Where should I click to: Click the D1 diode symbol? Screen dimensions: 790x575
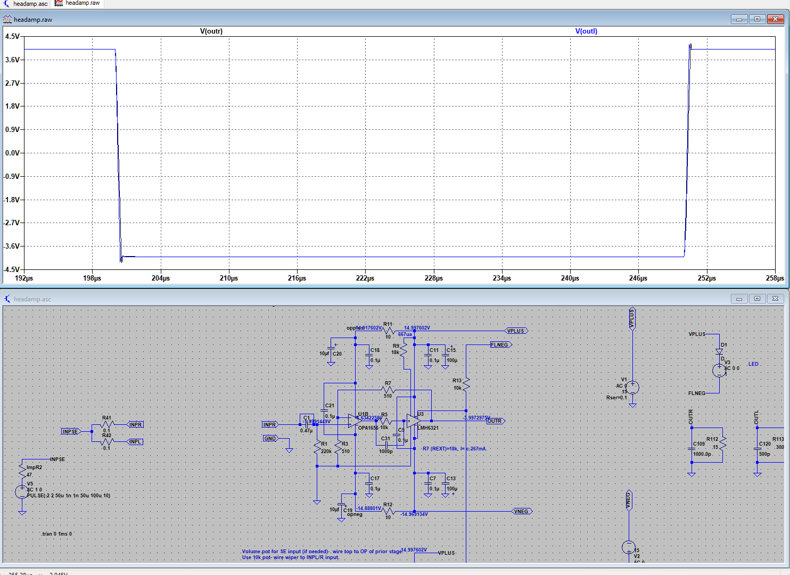[719, 351]
